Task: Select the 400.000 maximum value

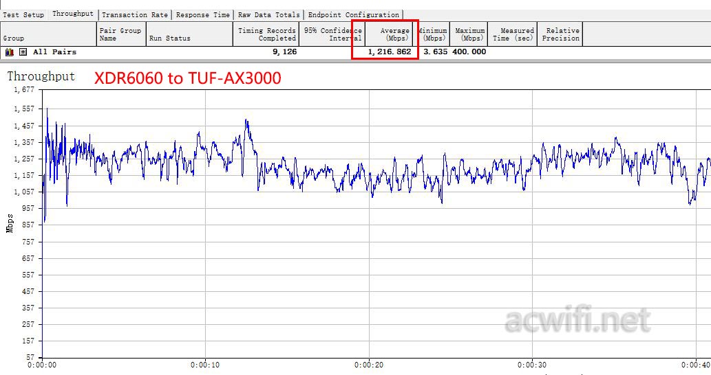Action: pos(469,52)
